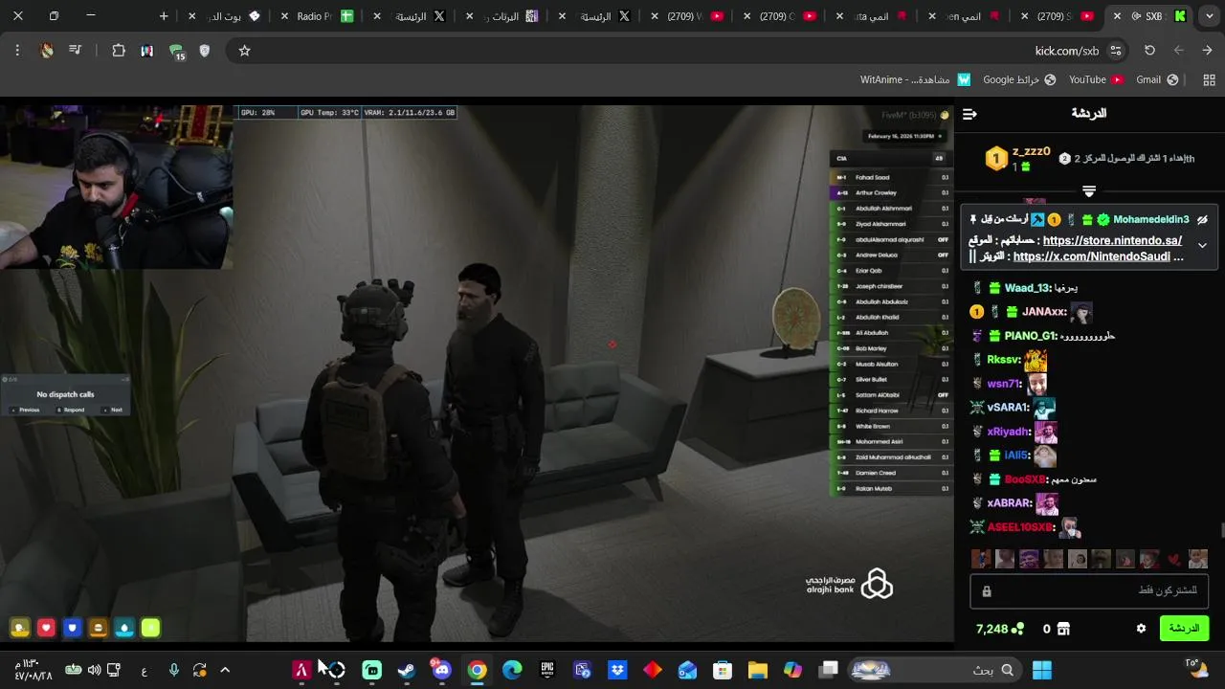This screenshot has height=689, width=1225.
Task: Bookmark this page with the star icon
Action: [x=244, y=51]
